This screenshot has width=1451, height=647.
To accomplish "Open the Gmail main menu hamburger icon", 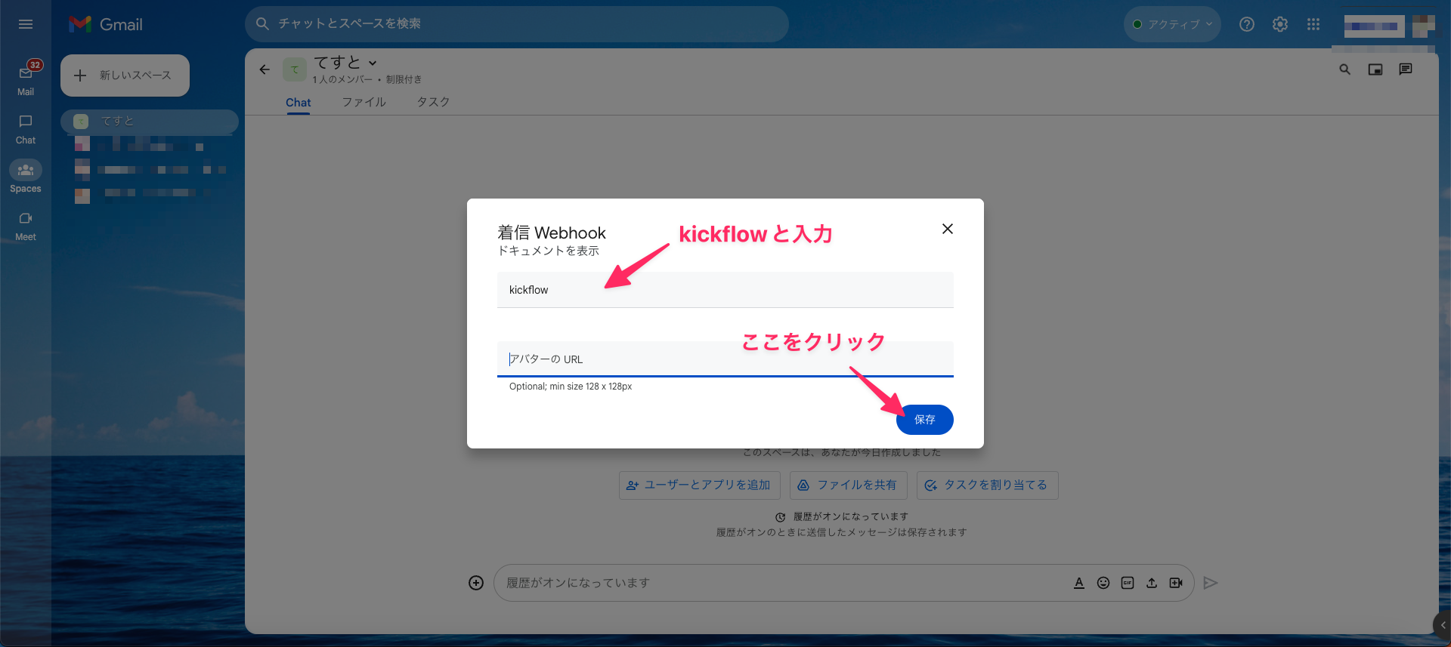I will pos(26,24).
